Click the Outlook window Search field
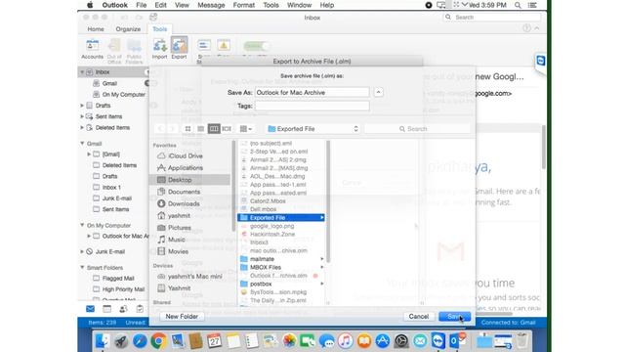Screen dimensions: 625x352 point(492,18)
